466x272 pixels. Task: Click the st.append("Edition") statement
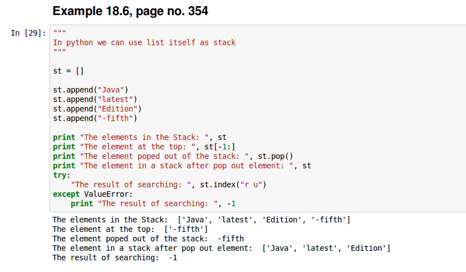(x=97, y=109)
